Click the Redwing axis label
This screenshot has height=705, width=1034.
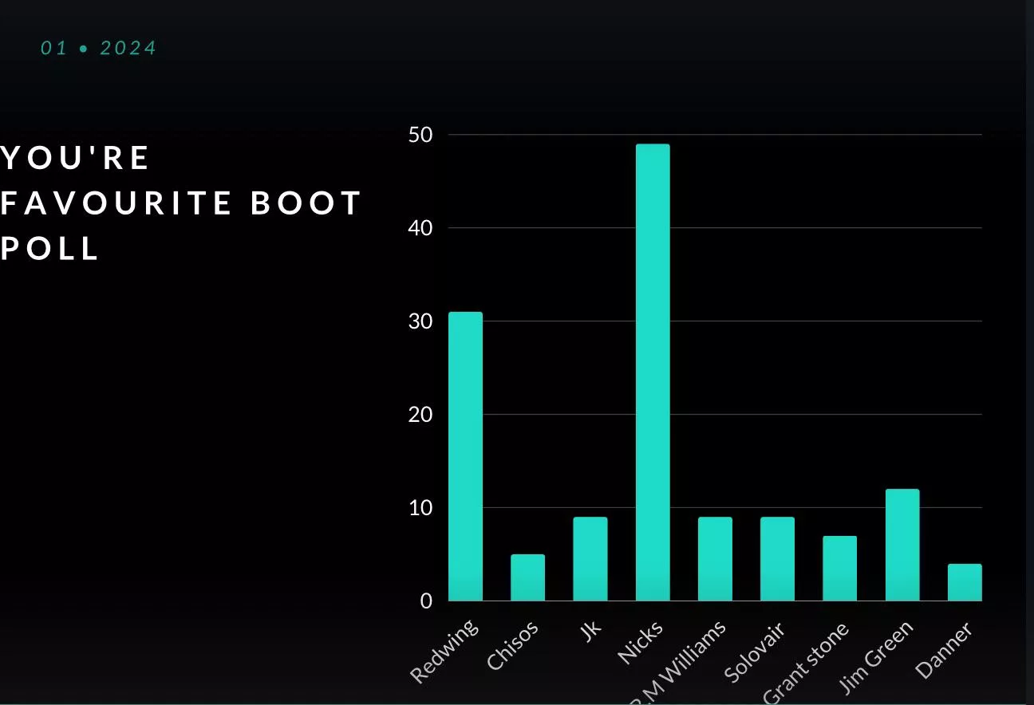444,652
